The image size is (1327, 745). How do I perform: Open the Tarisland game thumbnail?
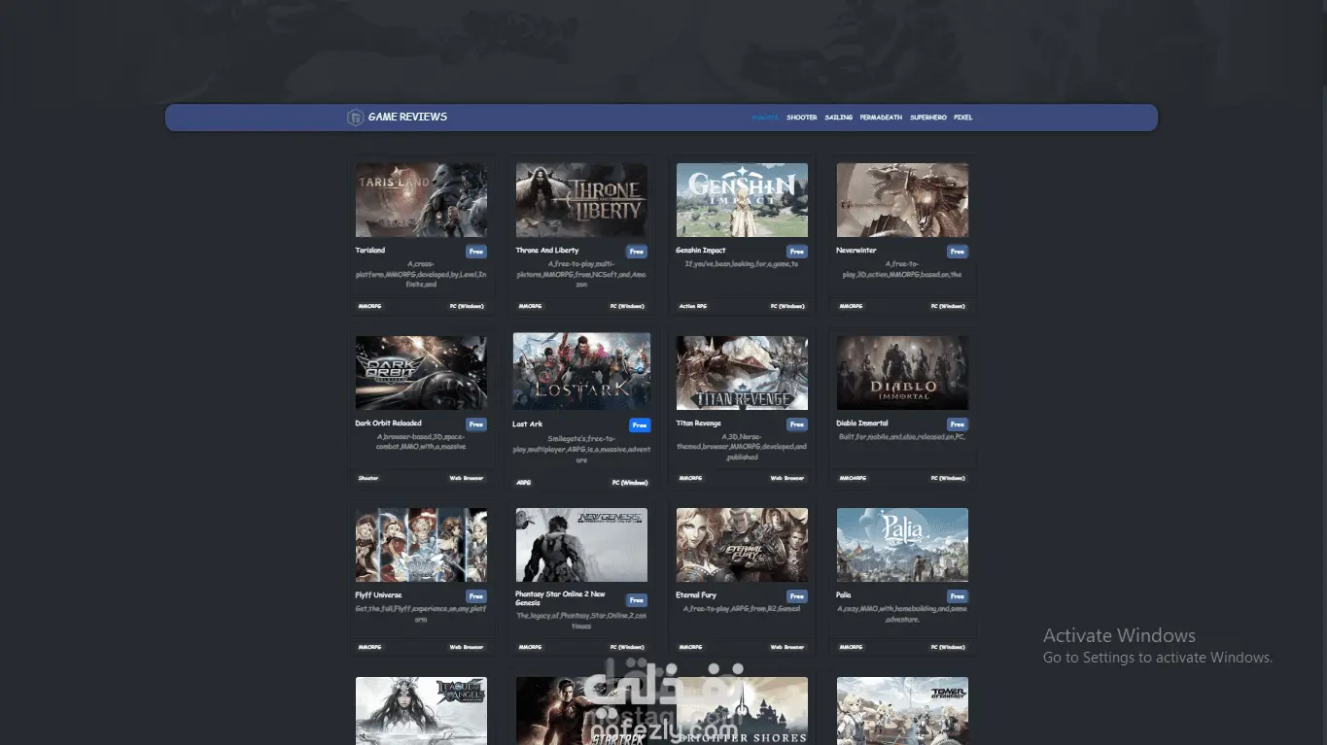421,200
